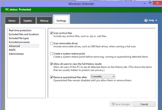Click the shield icon on Save changes
Viewport: 162px width, 110px height.
click(113, 104)
